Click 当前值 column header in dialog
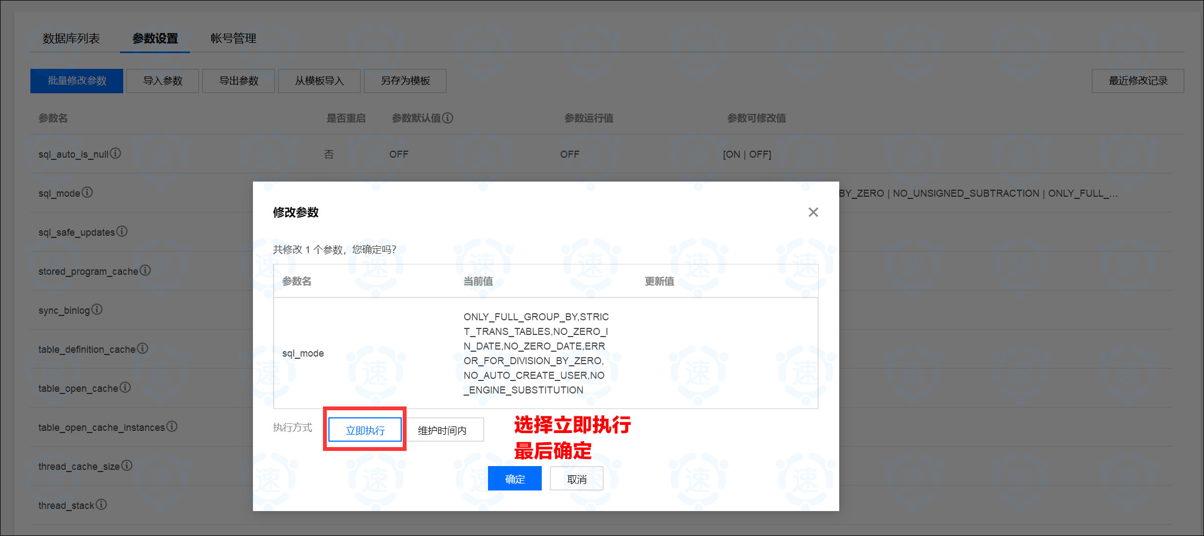Screen dimensions: 1204x536 click(x=478, y=281)
